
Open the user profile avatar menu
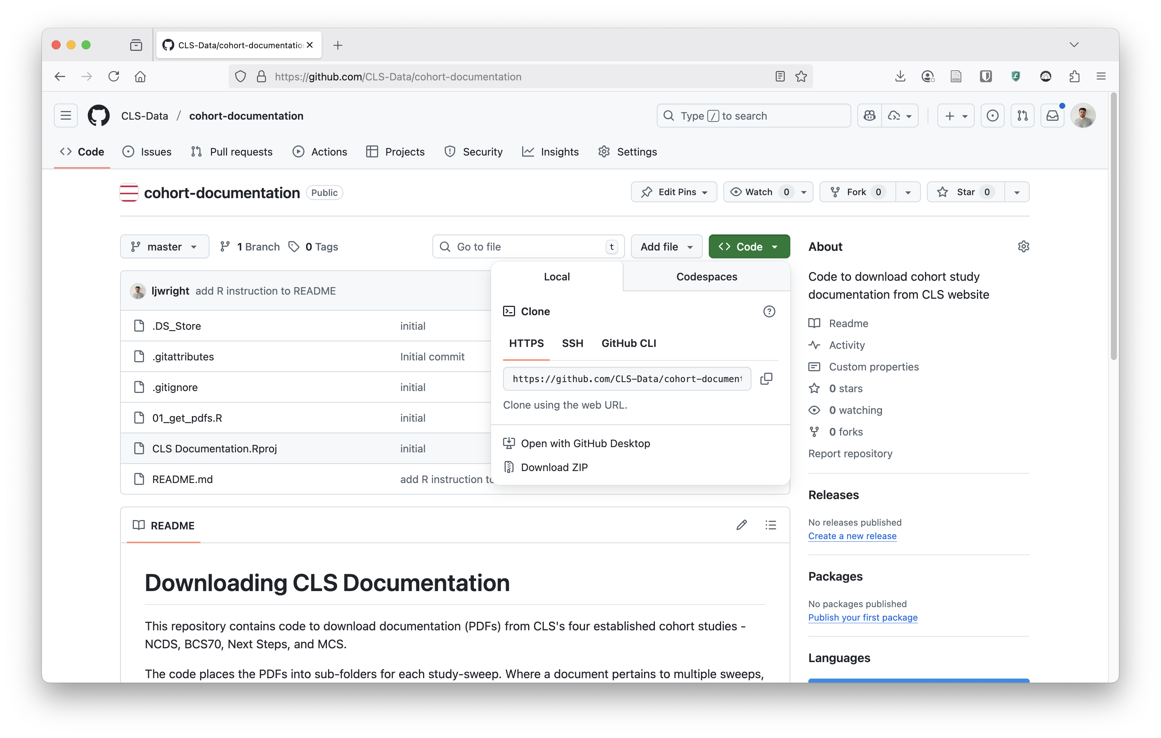1083,116
